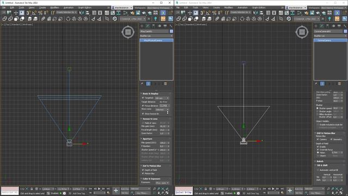Select CoronaCamera entry in right modifier stack

pos(330,40)
